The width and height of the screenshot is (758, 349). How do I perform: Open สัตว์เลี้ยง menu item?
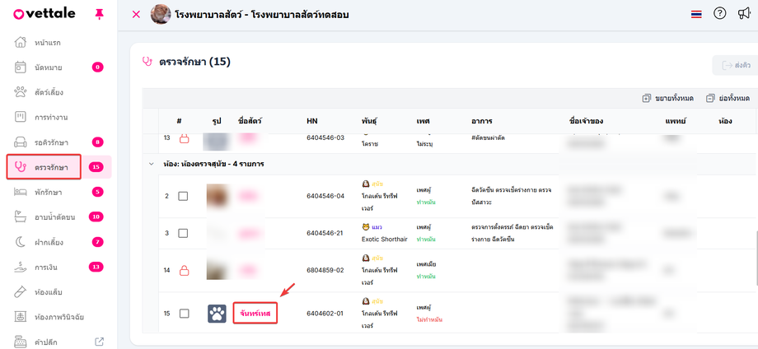49,92
